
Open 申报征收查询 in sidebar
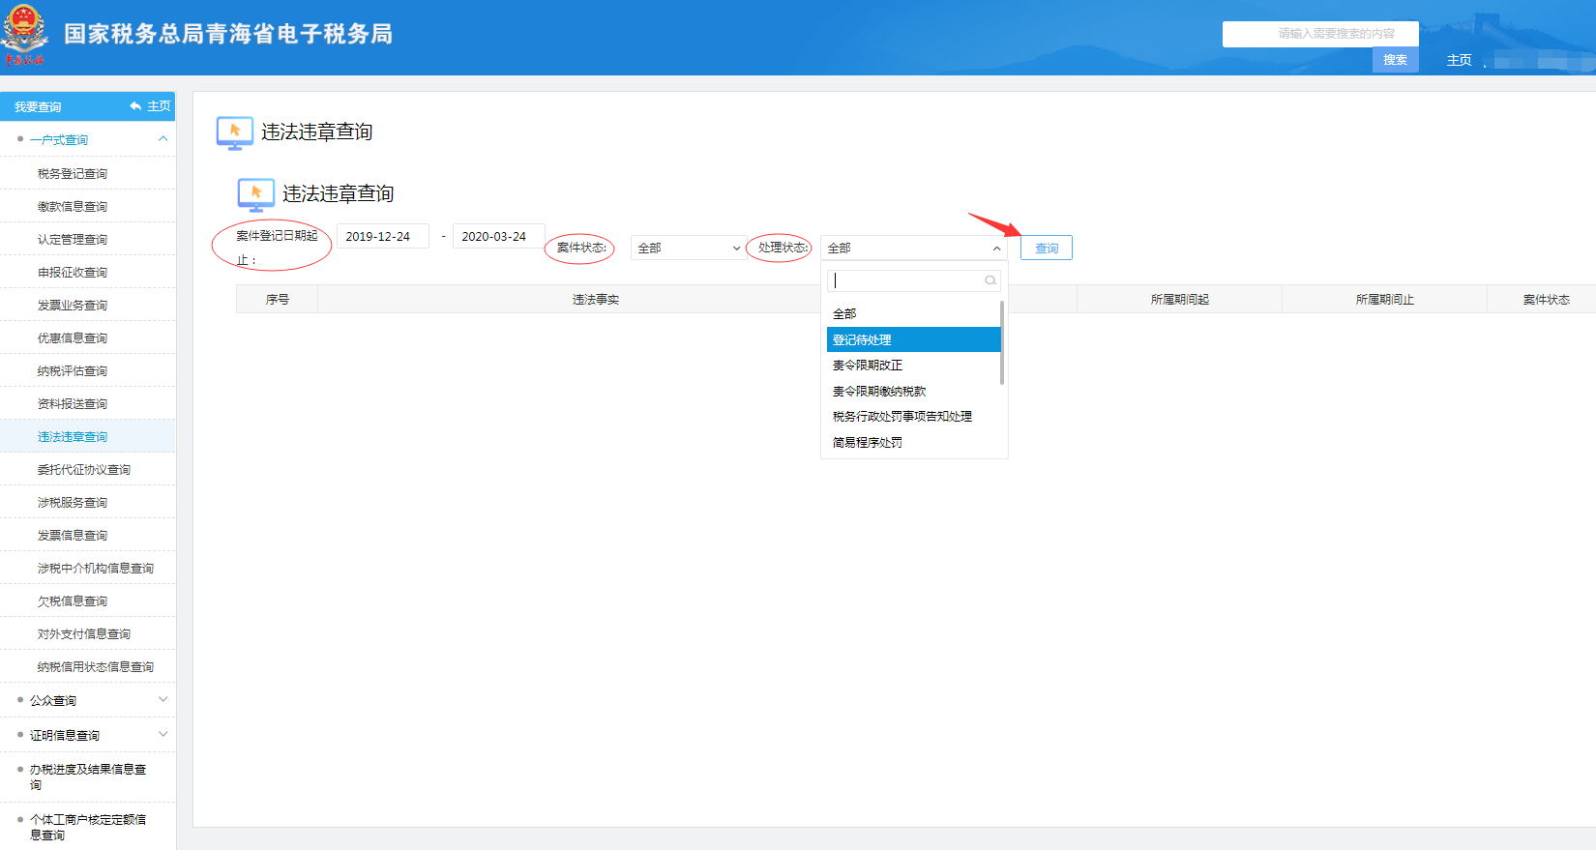[73, 273]
